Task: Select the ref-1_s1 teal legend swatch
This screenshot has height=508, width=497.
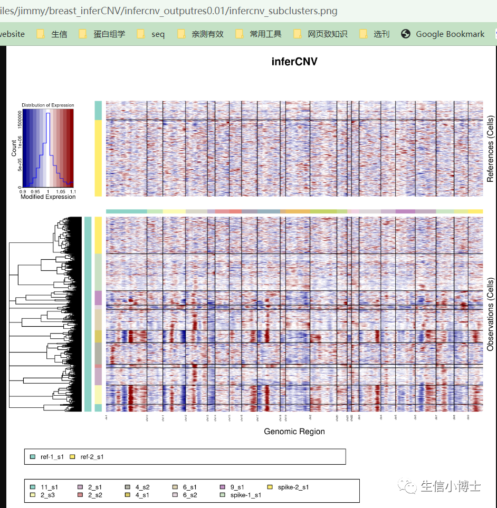Action: (33, 457)
